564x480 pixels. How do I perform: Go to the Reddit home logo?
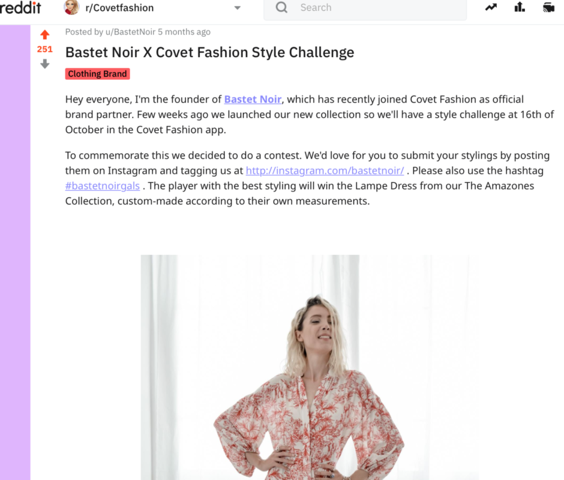click(x=20, y=8)
